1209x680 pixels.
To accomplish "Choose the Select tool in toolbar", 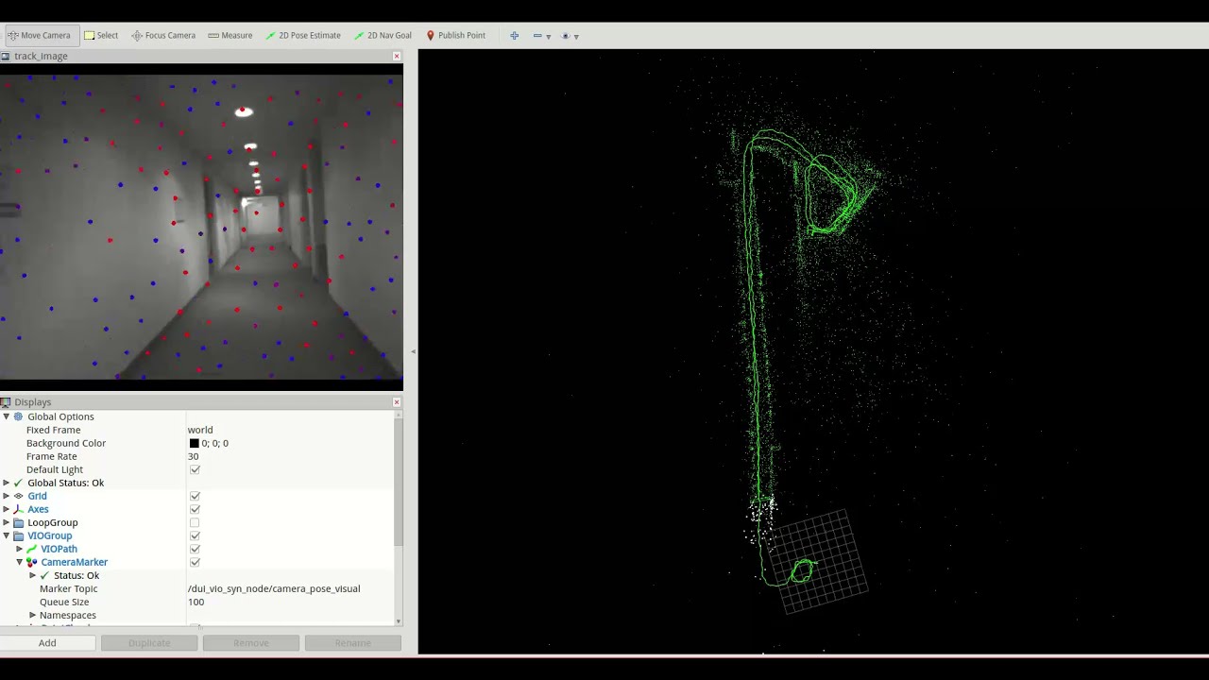I will pyautogui.click(x=101, y=36).
